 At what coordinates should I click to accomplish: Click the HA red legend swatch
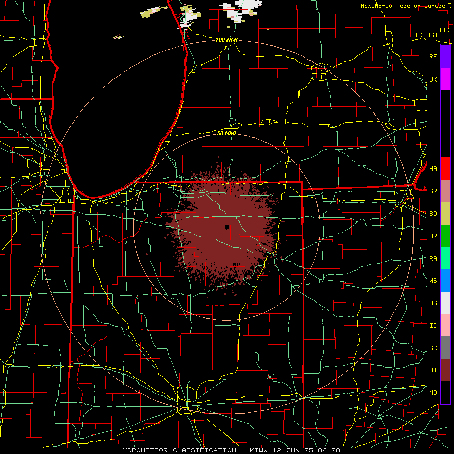(445, 168)
